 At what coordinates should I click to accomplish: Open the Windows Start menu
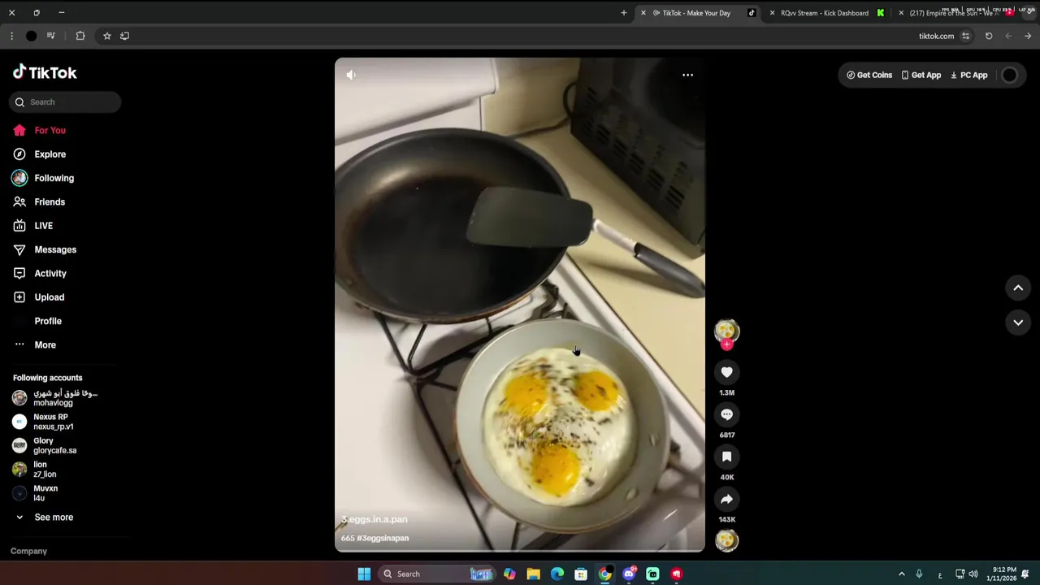click(x=364, y=574)
